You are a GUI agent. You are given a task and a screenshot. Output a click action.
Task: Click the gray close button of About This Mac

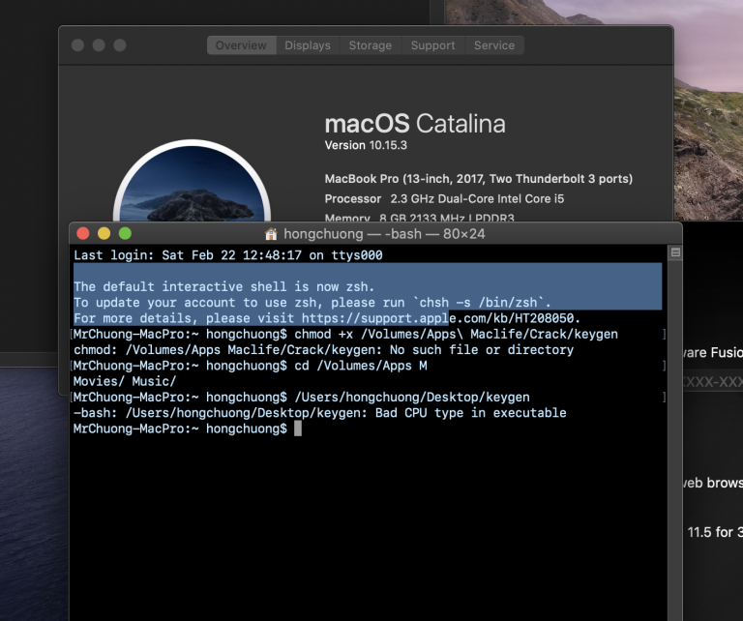(77, 45)
